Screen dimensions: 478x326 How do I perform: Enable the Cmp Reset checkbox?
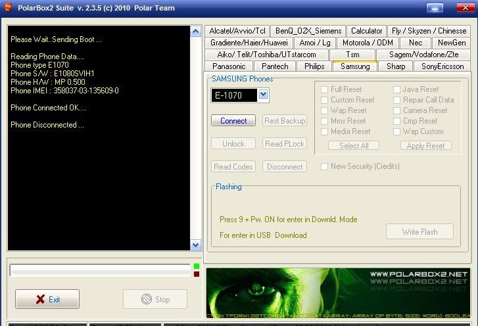[396, 121]
